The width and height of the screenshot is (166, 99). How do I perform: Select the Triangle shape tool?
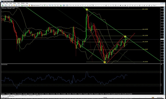pos(123,5)
